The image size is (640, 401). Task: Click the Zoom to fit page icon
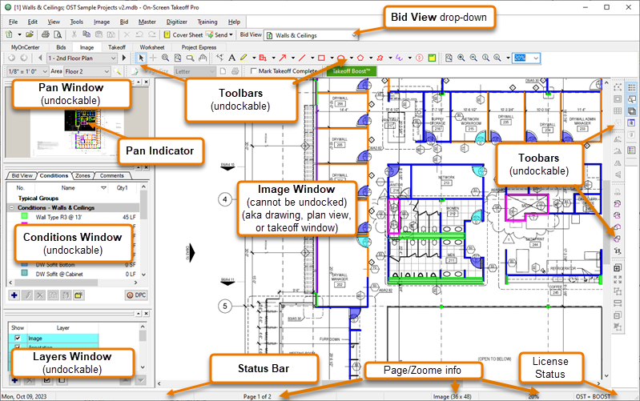tap(449, 58)
